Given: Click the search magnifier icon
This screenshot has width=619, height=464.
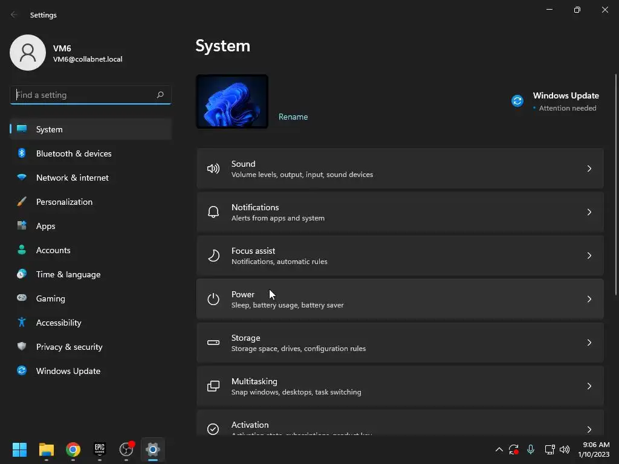Looking at the screenshot, I should tap(160, 95).
